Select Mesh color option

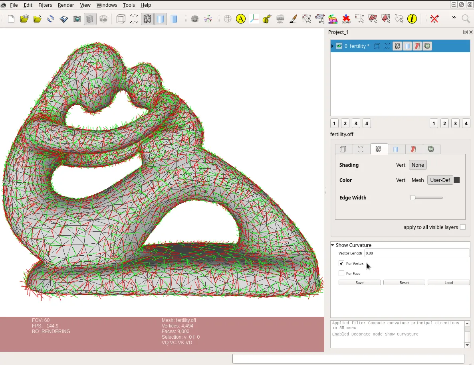tap(418, 180)
